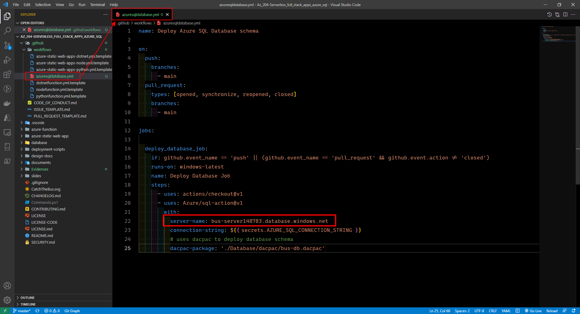Open notifications bell in status bar

pyautogui.click(x=573, y=311)
